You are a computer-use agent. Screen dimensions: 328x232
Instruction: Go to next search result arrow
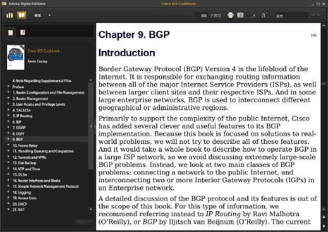tap(319, 15)
